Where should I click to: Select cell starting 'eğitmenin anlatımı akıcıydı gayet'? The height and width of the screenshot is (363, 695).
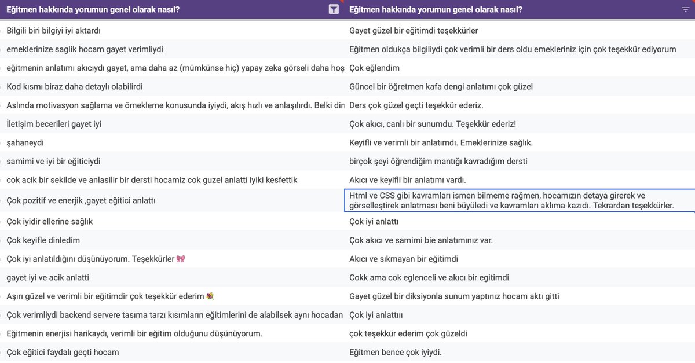tap(172, 68)
